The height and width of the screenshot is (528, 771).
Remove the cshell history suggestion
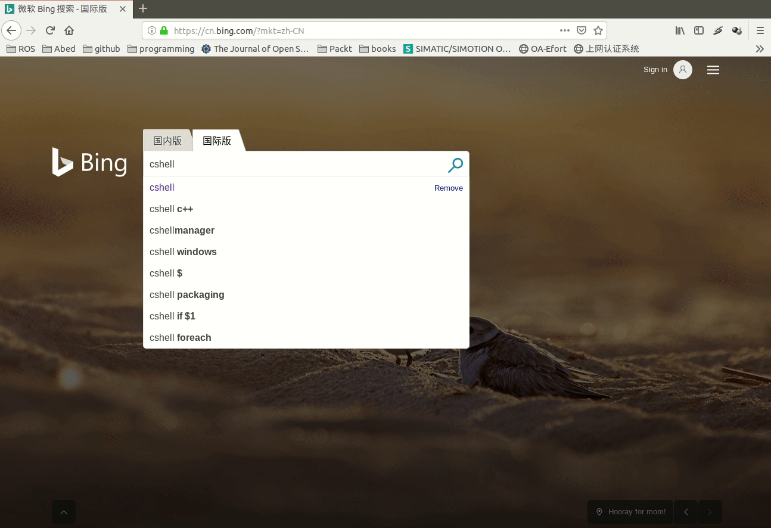pos(448,188)
